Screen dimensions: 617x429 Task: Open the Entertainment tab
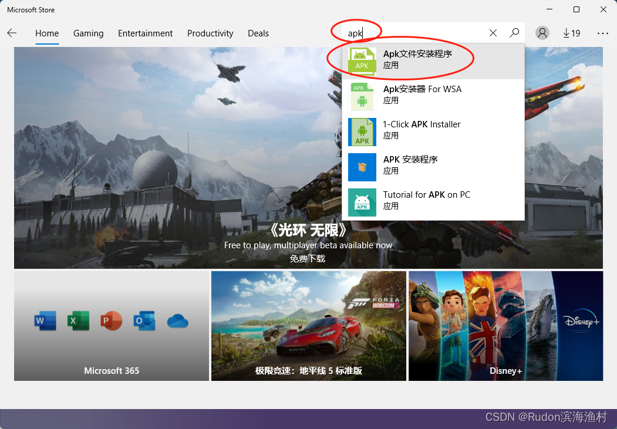tap(145, 33)
